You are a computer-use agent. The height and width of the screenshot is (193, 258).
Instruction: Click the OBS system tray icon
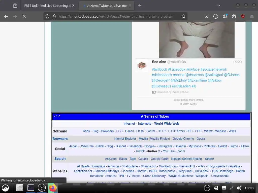207,188
